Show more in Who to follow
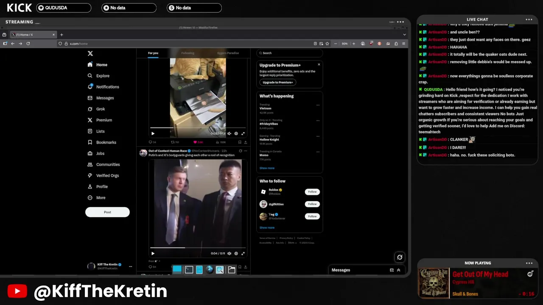The width and height of the screenshot is (543, 305). 267,227
